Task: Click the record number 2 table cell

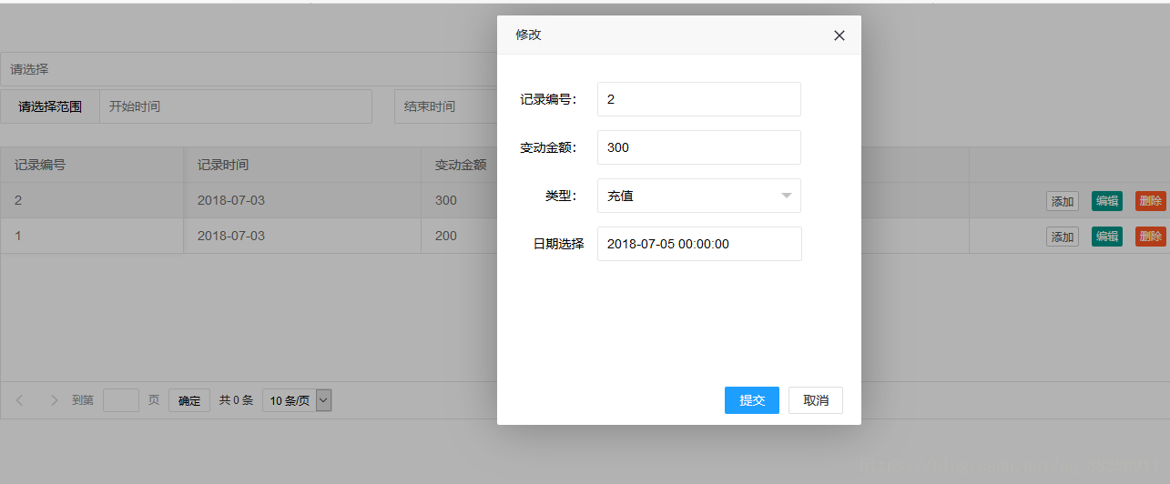Action: point(92,200)
